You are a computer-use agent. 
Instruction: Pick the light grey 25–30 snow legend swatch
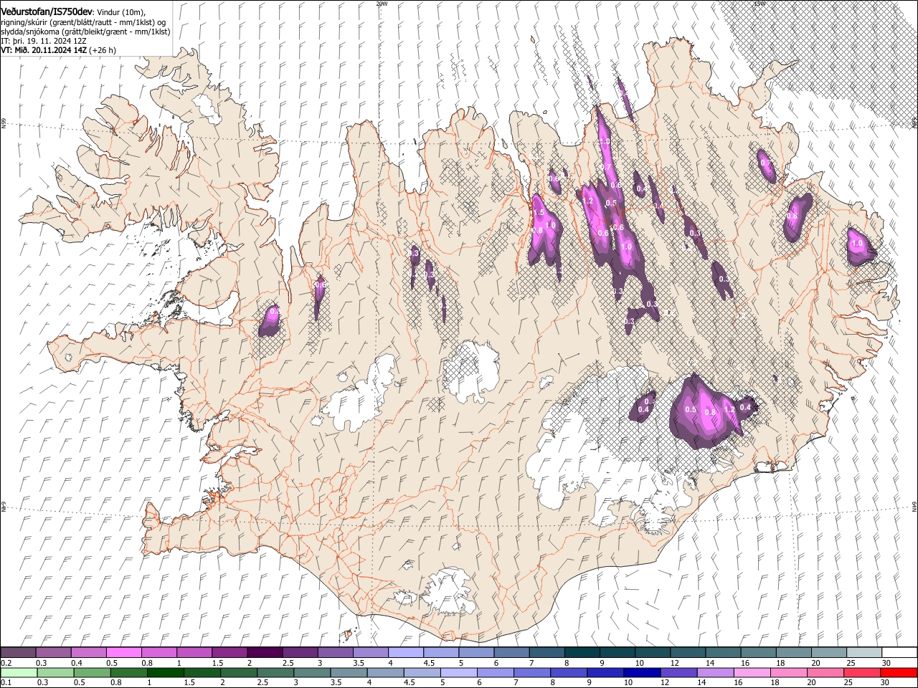[864, 653]
